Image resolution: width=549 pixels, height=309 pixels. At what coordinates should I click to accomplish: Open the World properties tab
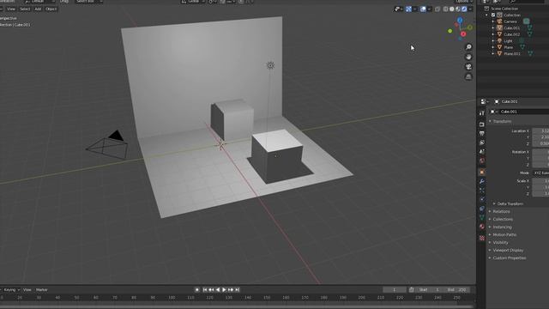tap(482, 161)
